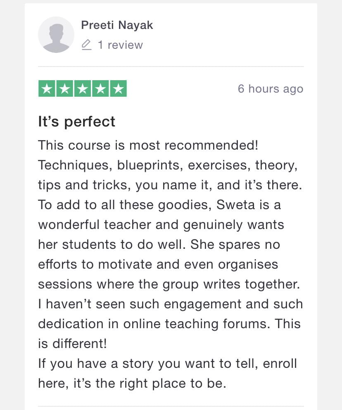342x410 pixels.
Task: Click "This course is most recommended!" sentence
Action: pos(148,145)
